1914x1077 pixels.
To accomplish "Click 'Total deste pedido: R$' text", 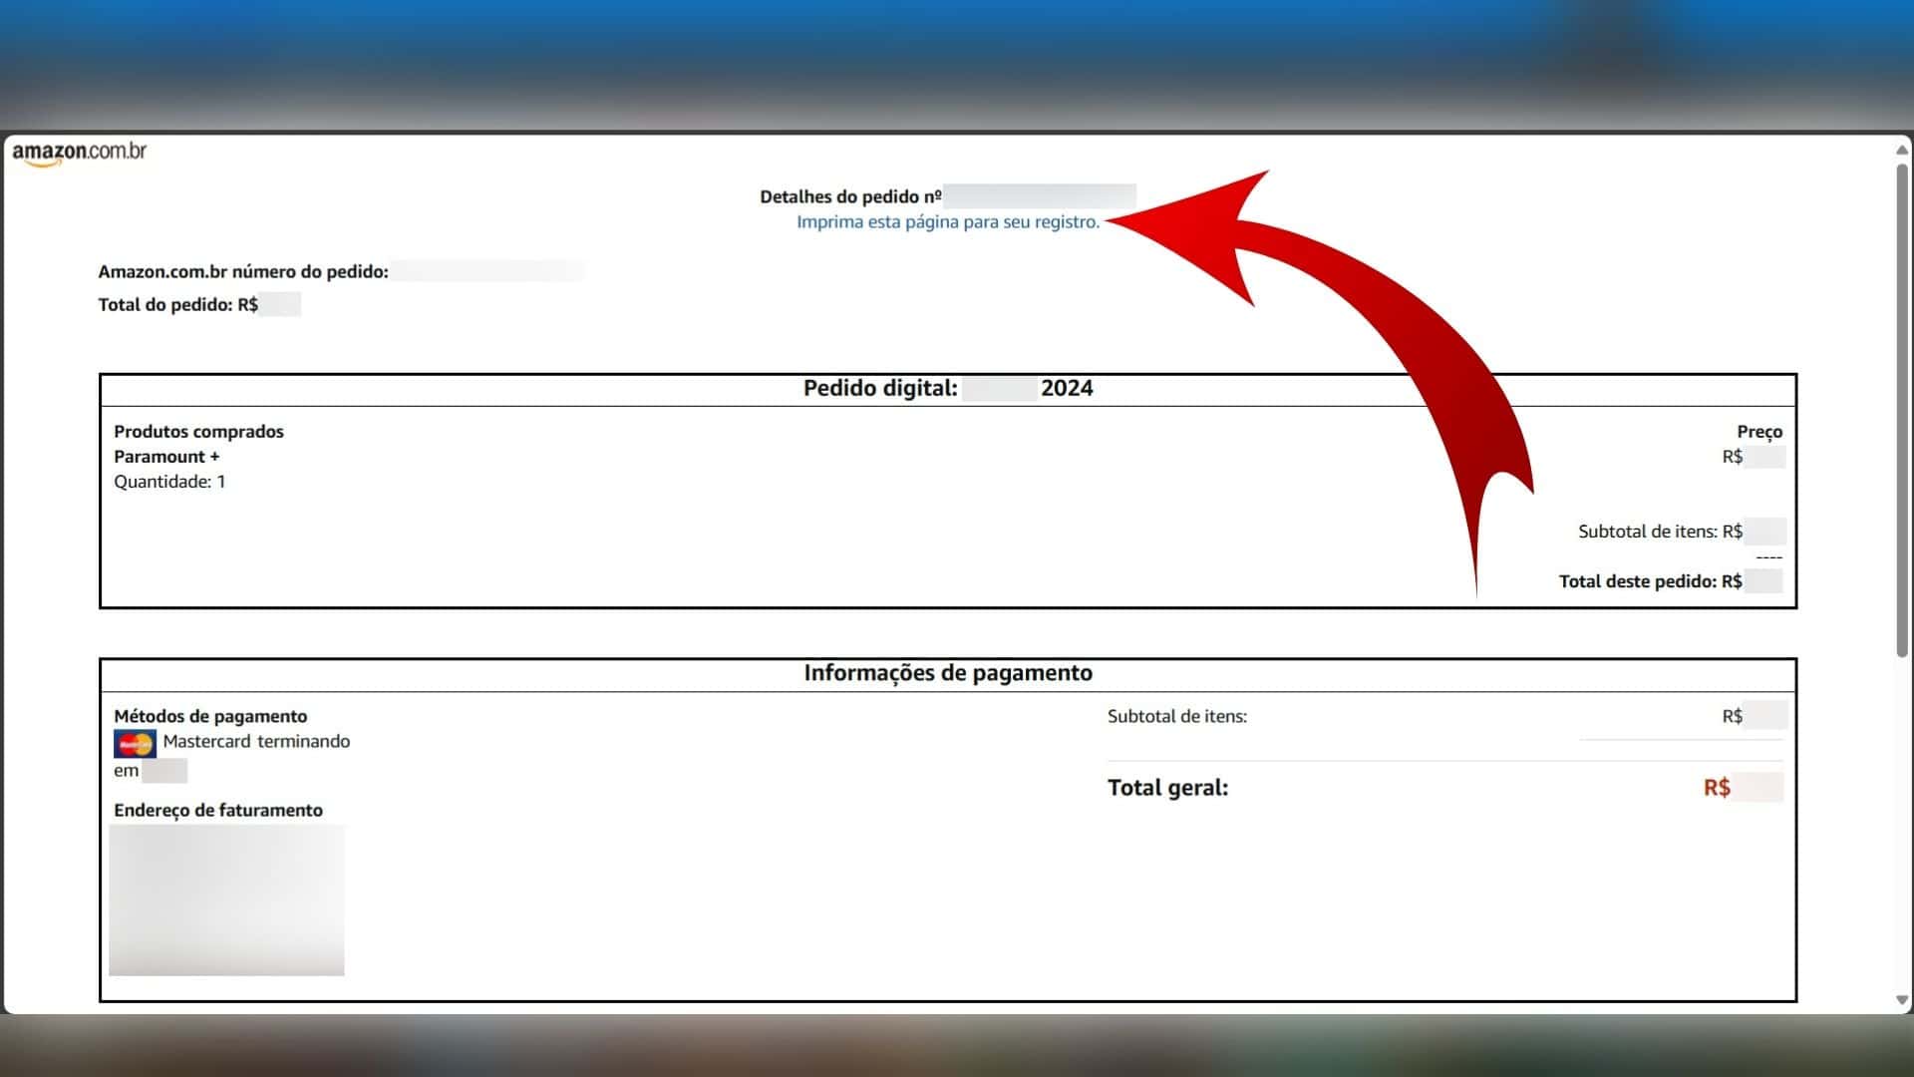I will point(1650,580).
